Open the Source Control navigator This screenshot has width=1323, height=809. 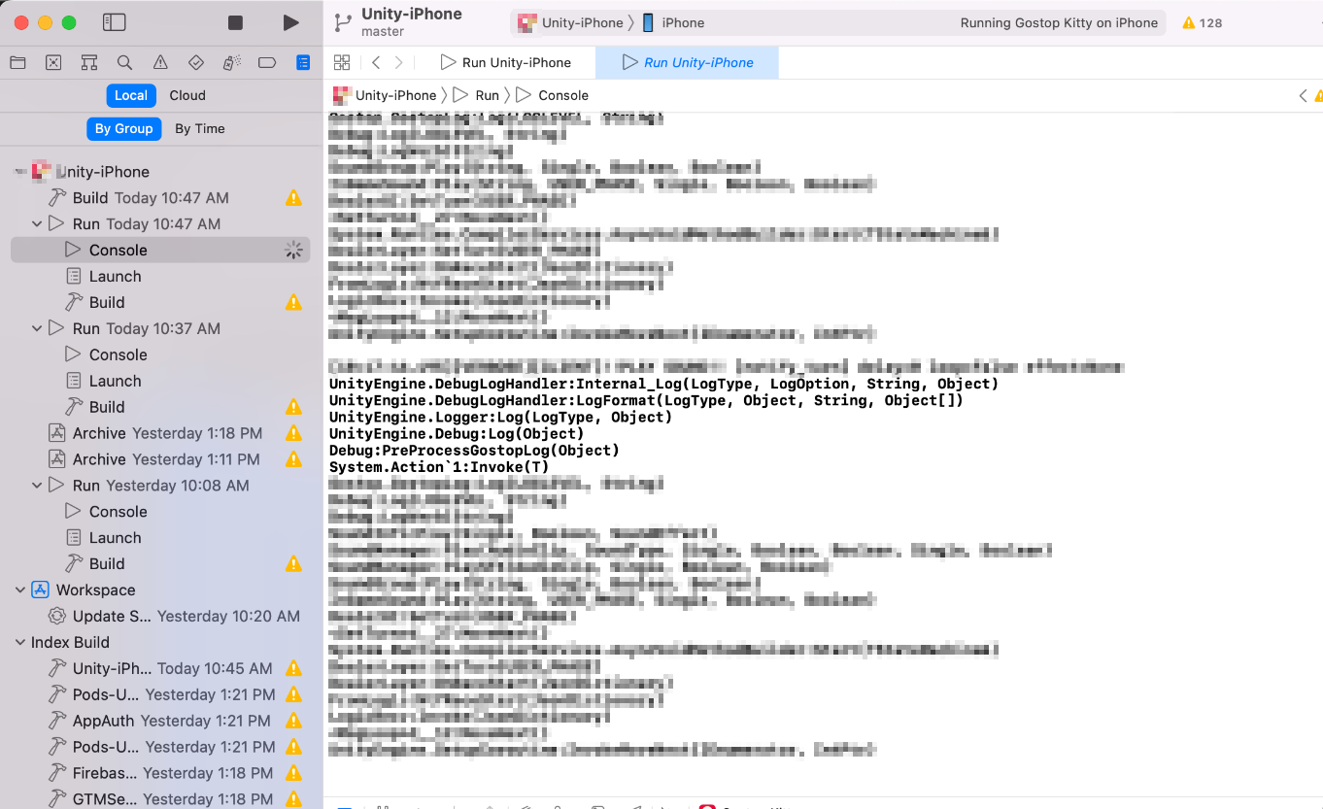(53, 62)
